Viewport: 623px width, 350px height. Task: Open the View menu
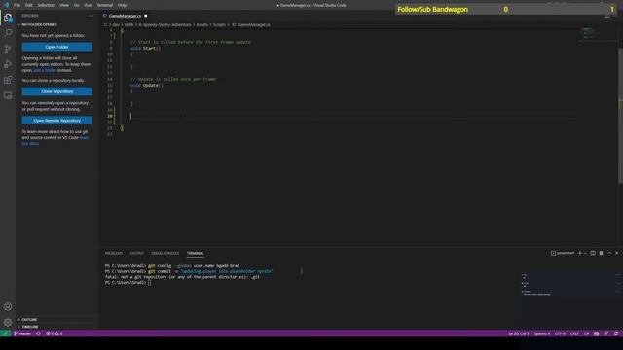click(64, 5)
